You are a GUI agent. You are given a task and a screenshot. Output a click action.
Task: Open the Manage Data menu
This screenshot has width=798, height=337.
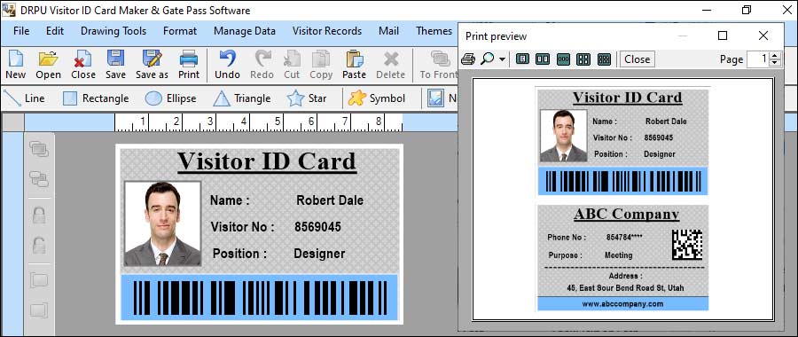245,31
